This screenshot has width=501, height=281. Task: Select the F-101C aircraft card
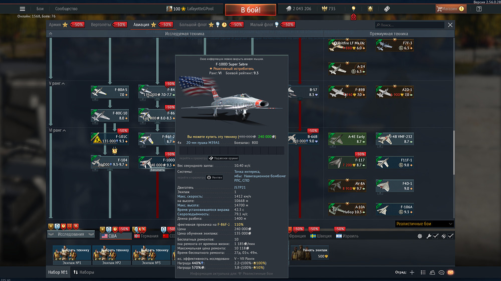tap(110, 138)
